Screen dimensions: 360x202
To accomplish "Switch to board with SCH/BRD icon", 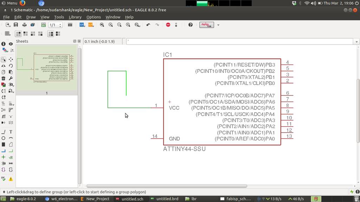I will click(43, 25).
